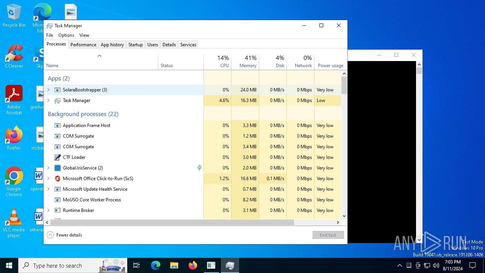Open the notification center icon

(472, 265)
